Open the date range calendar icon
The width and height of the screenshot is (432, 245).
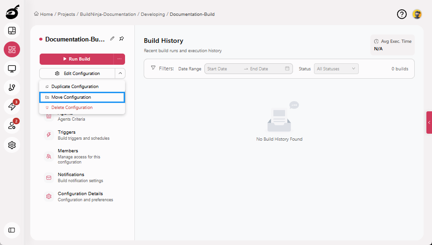[x=287, y=68]
